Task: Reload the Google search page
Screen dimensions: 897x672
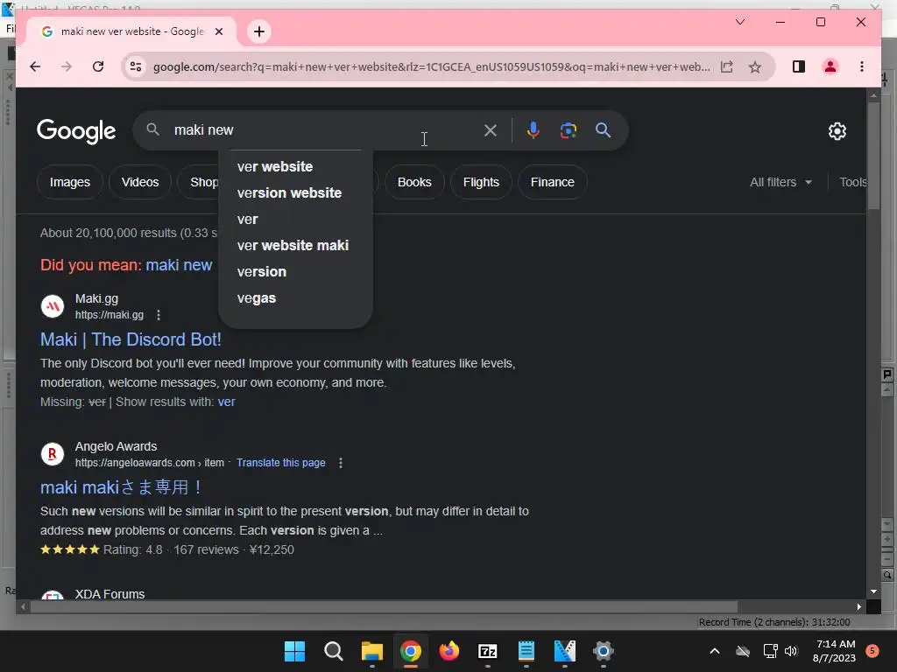Action: point(98,66)
